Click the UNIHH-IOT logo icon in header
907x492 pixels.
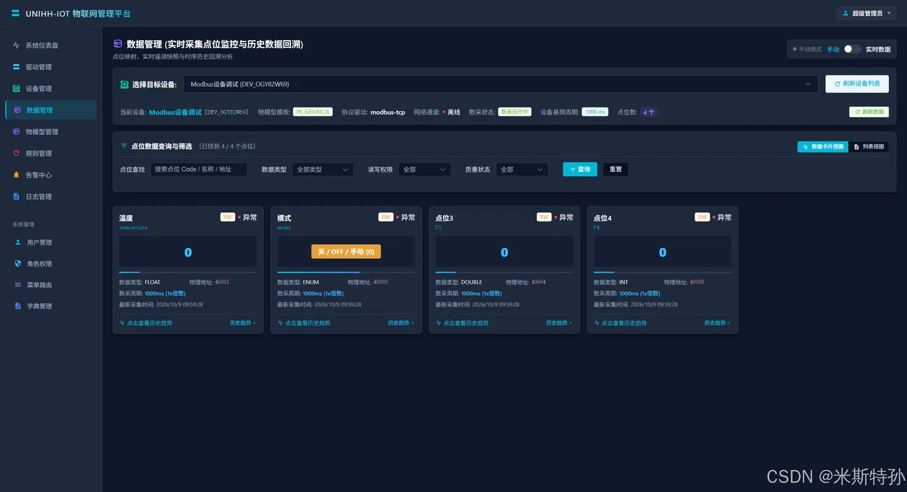tap(16, 13)
